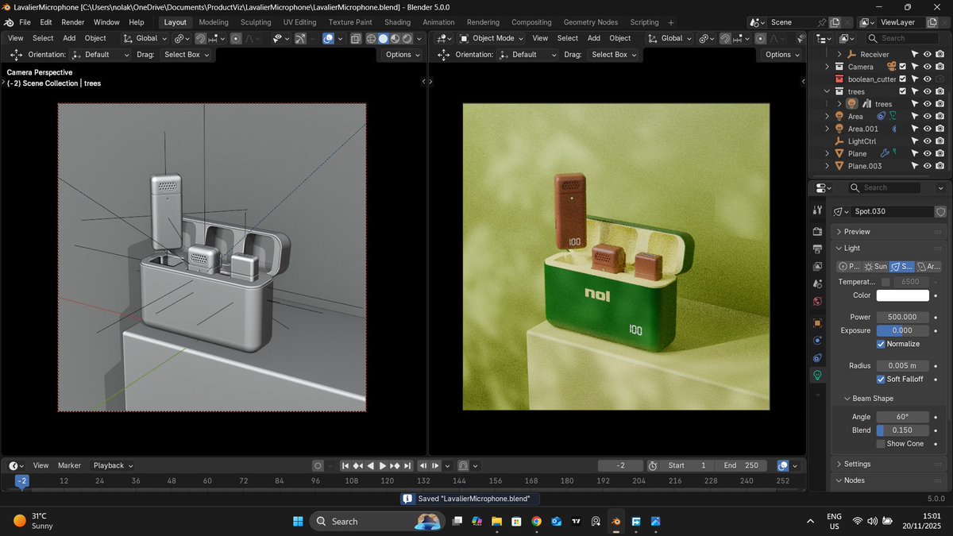Set light type to Sun
This screenshot has width=953, height=536.
876,266
